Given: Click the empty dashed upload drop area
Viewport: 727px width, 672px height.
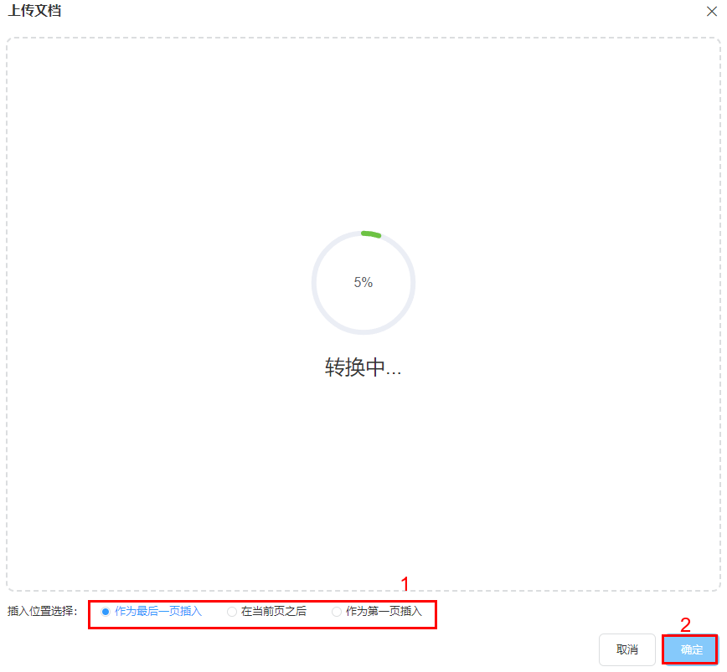Looking at the screenshot, I should coord(363,139).
